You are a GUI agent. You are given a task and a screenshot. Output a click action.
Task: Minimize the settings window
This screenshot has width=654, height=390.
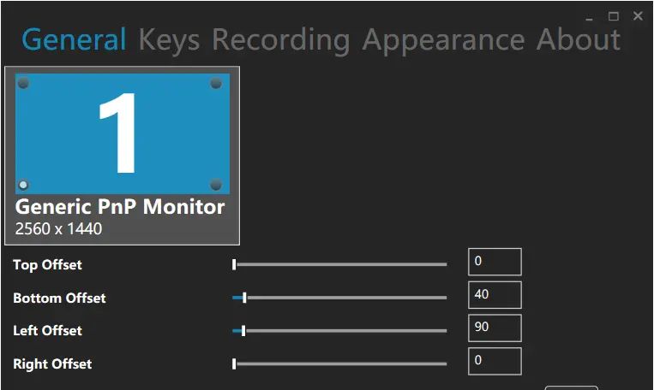[590, 16]
